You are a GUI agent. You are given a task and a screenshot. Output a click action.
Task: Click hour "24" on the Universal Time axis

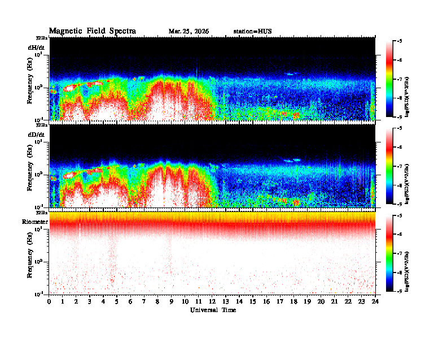pos(375,301)
